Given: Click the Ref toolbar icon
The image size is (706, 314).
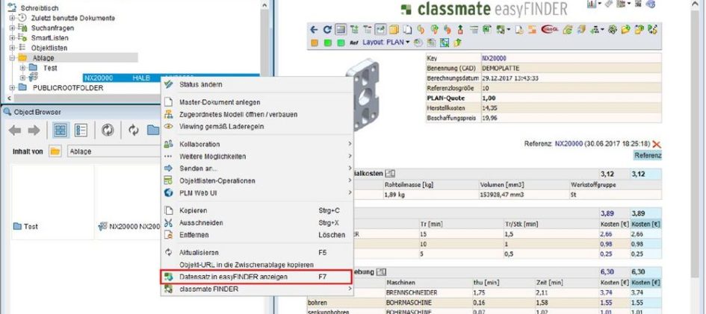Looking at the screenshot, I should pos(354,43).
